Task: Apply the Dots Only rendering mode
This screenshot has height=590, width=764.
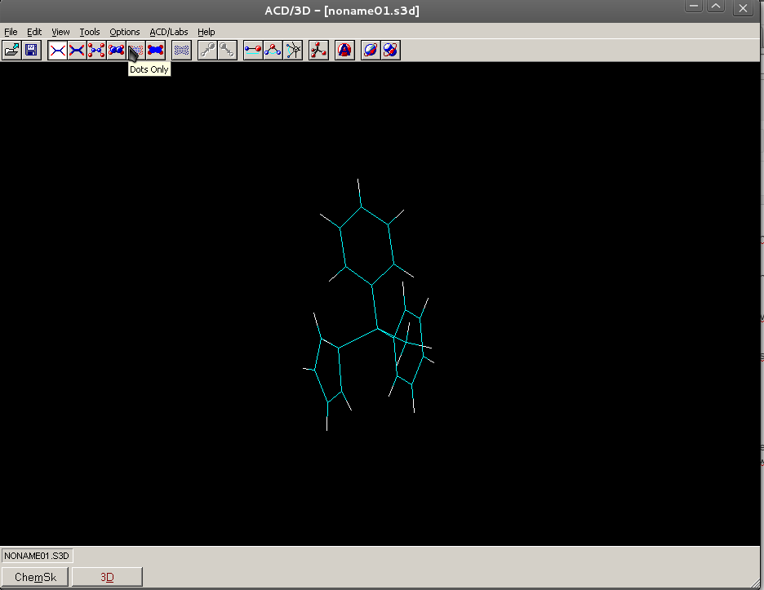Action: (135, 50)
